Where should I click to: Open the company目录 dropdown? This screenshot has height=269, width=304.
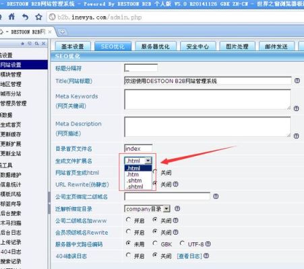point(147,209)
